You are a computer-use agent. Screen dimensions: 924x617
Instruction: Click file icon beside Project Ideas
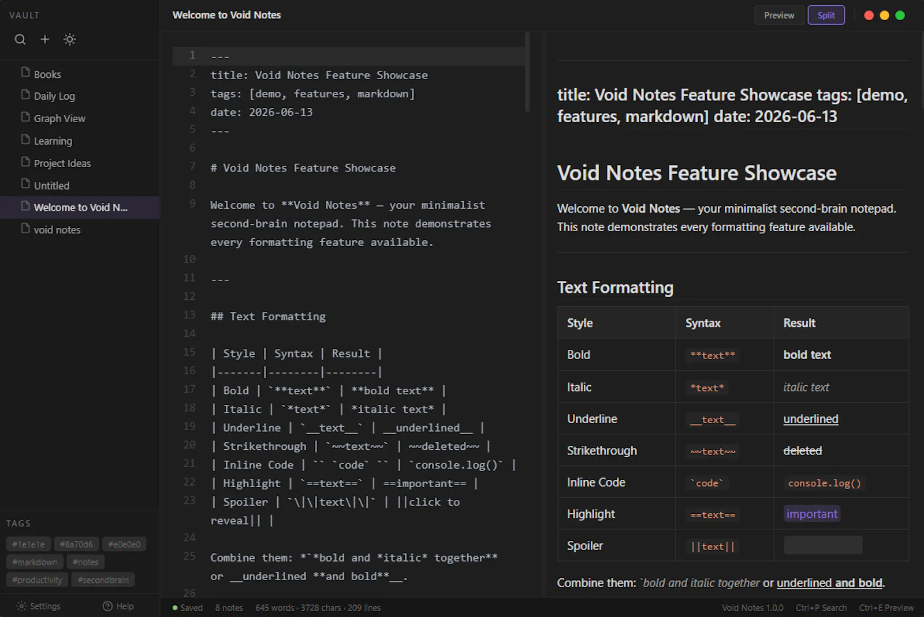tap(25, 162)
